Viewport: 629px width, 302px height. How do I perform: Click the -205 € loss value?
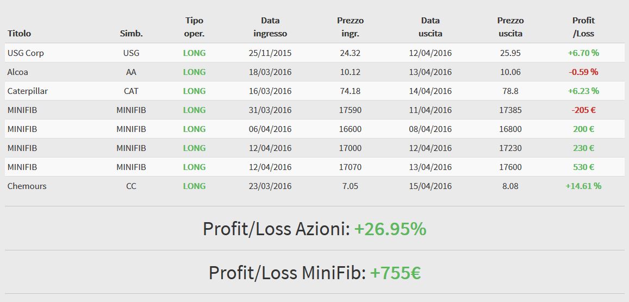tap(583, 110)
